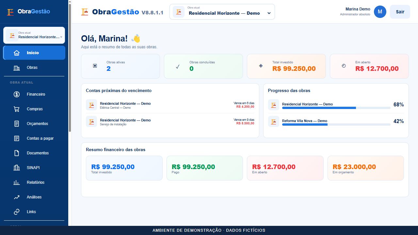Navigate to Análises
418x235 pixels.
click(34, 197)
